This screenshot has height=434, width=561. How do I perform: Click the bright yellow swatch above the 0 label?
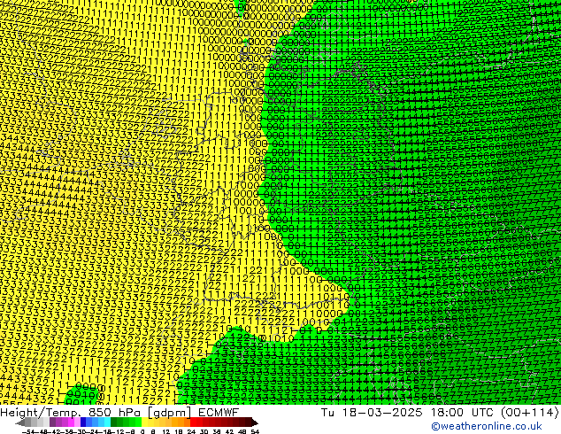click(x=144, y=422)
